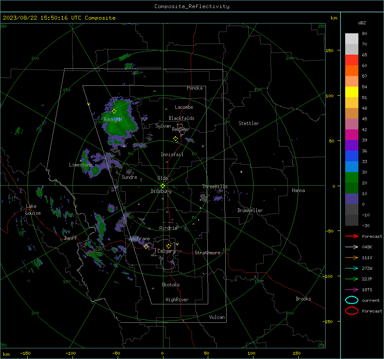Screen dimensions: 384x359
Task: Click the cyan current ellipse in the legend
Action: point(352,300)
